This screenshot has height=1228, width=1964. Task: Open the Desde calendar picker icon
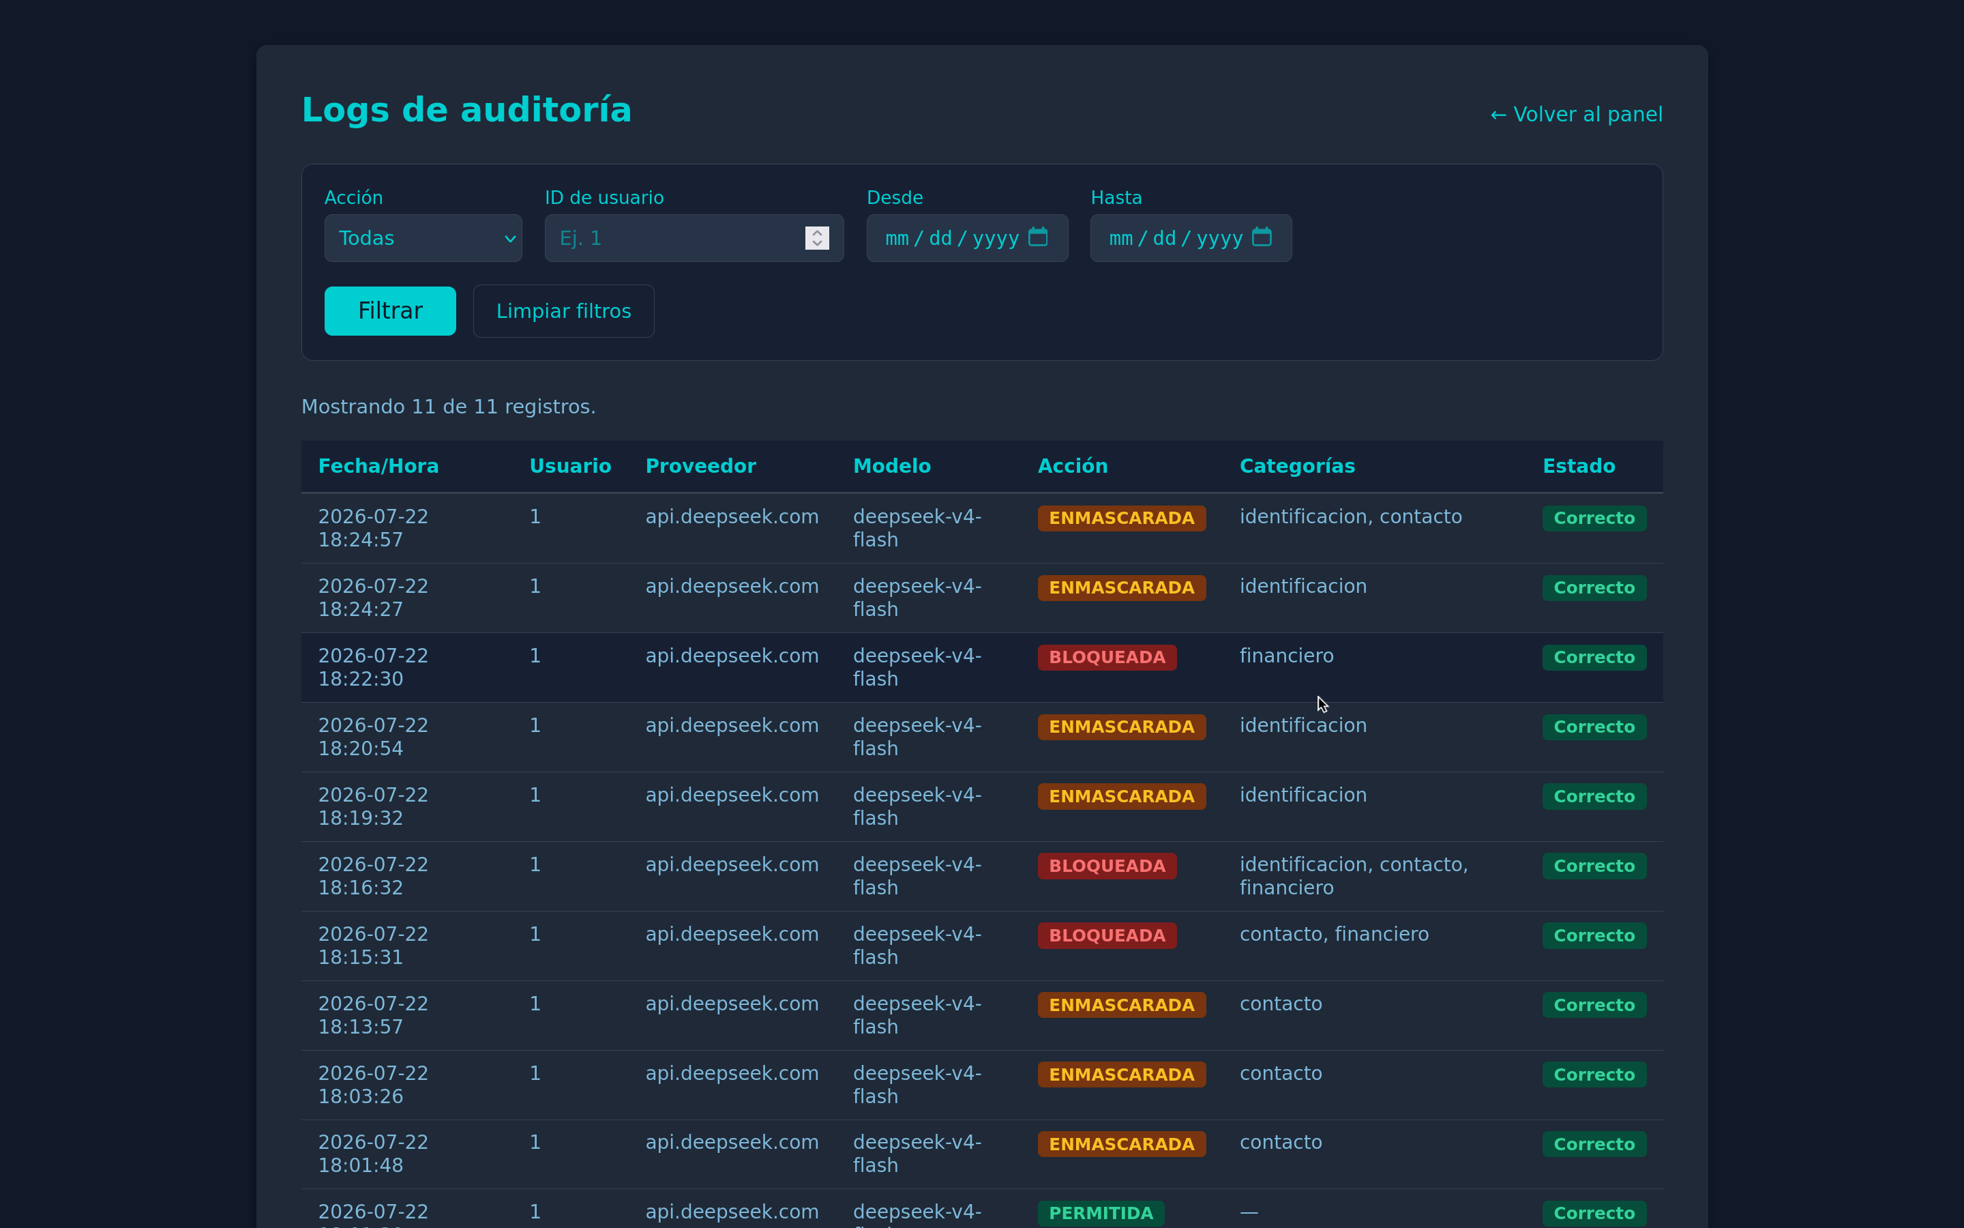[1037, 237]
